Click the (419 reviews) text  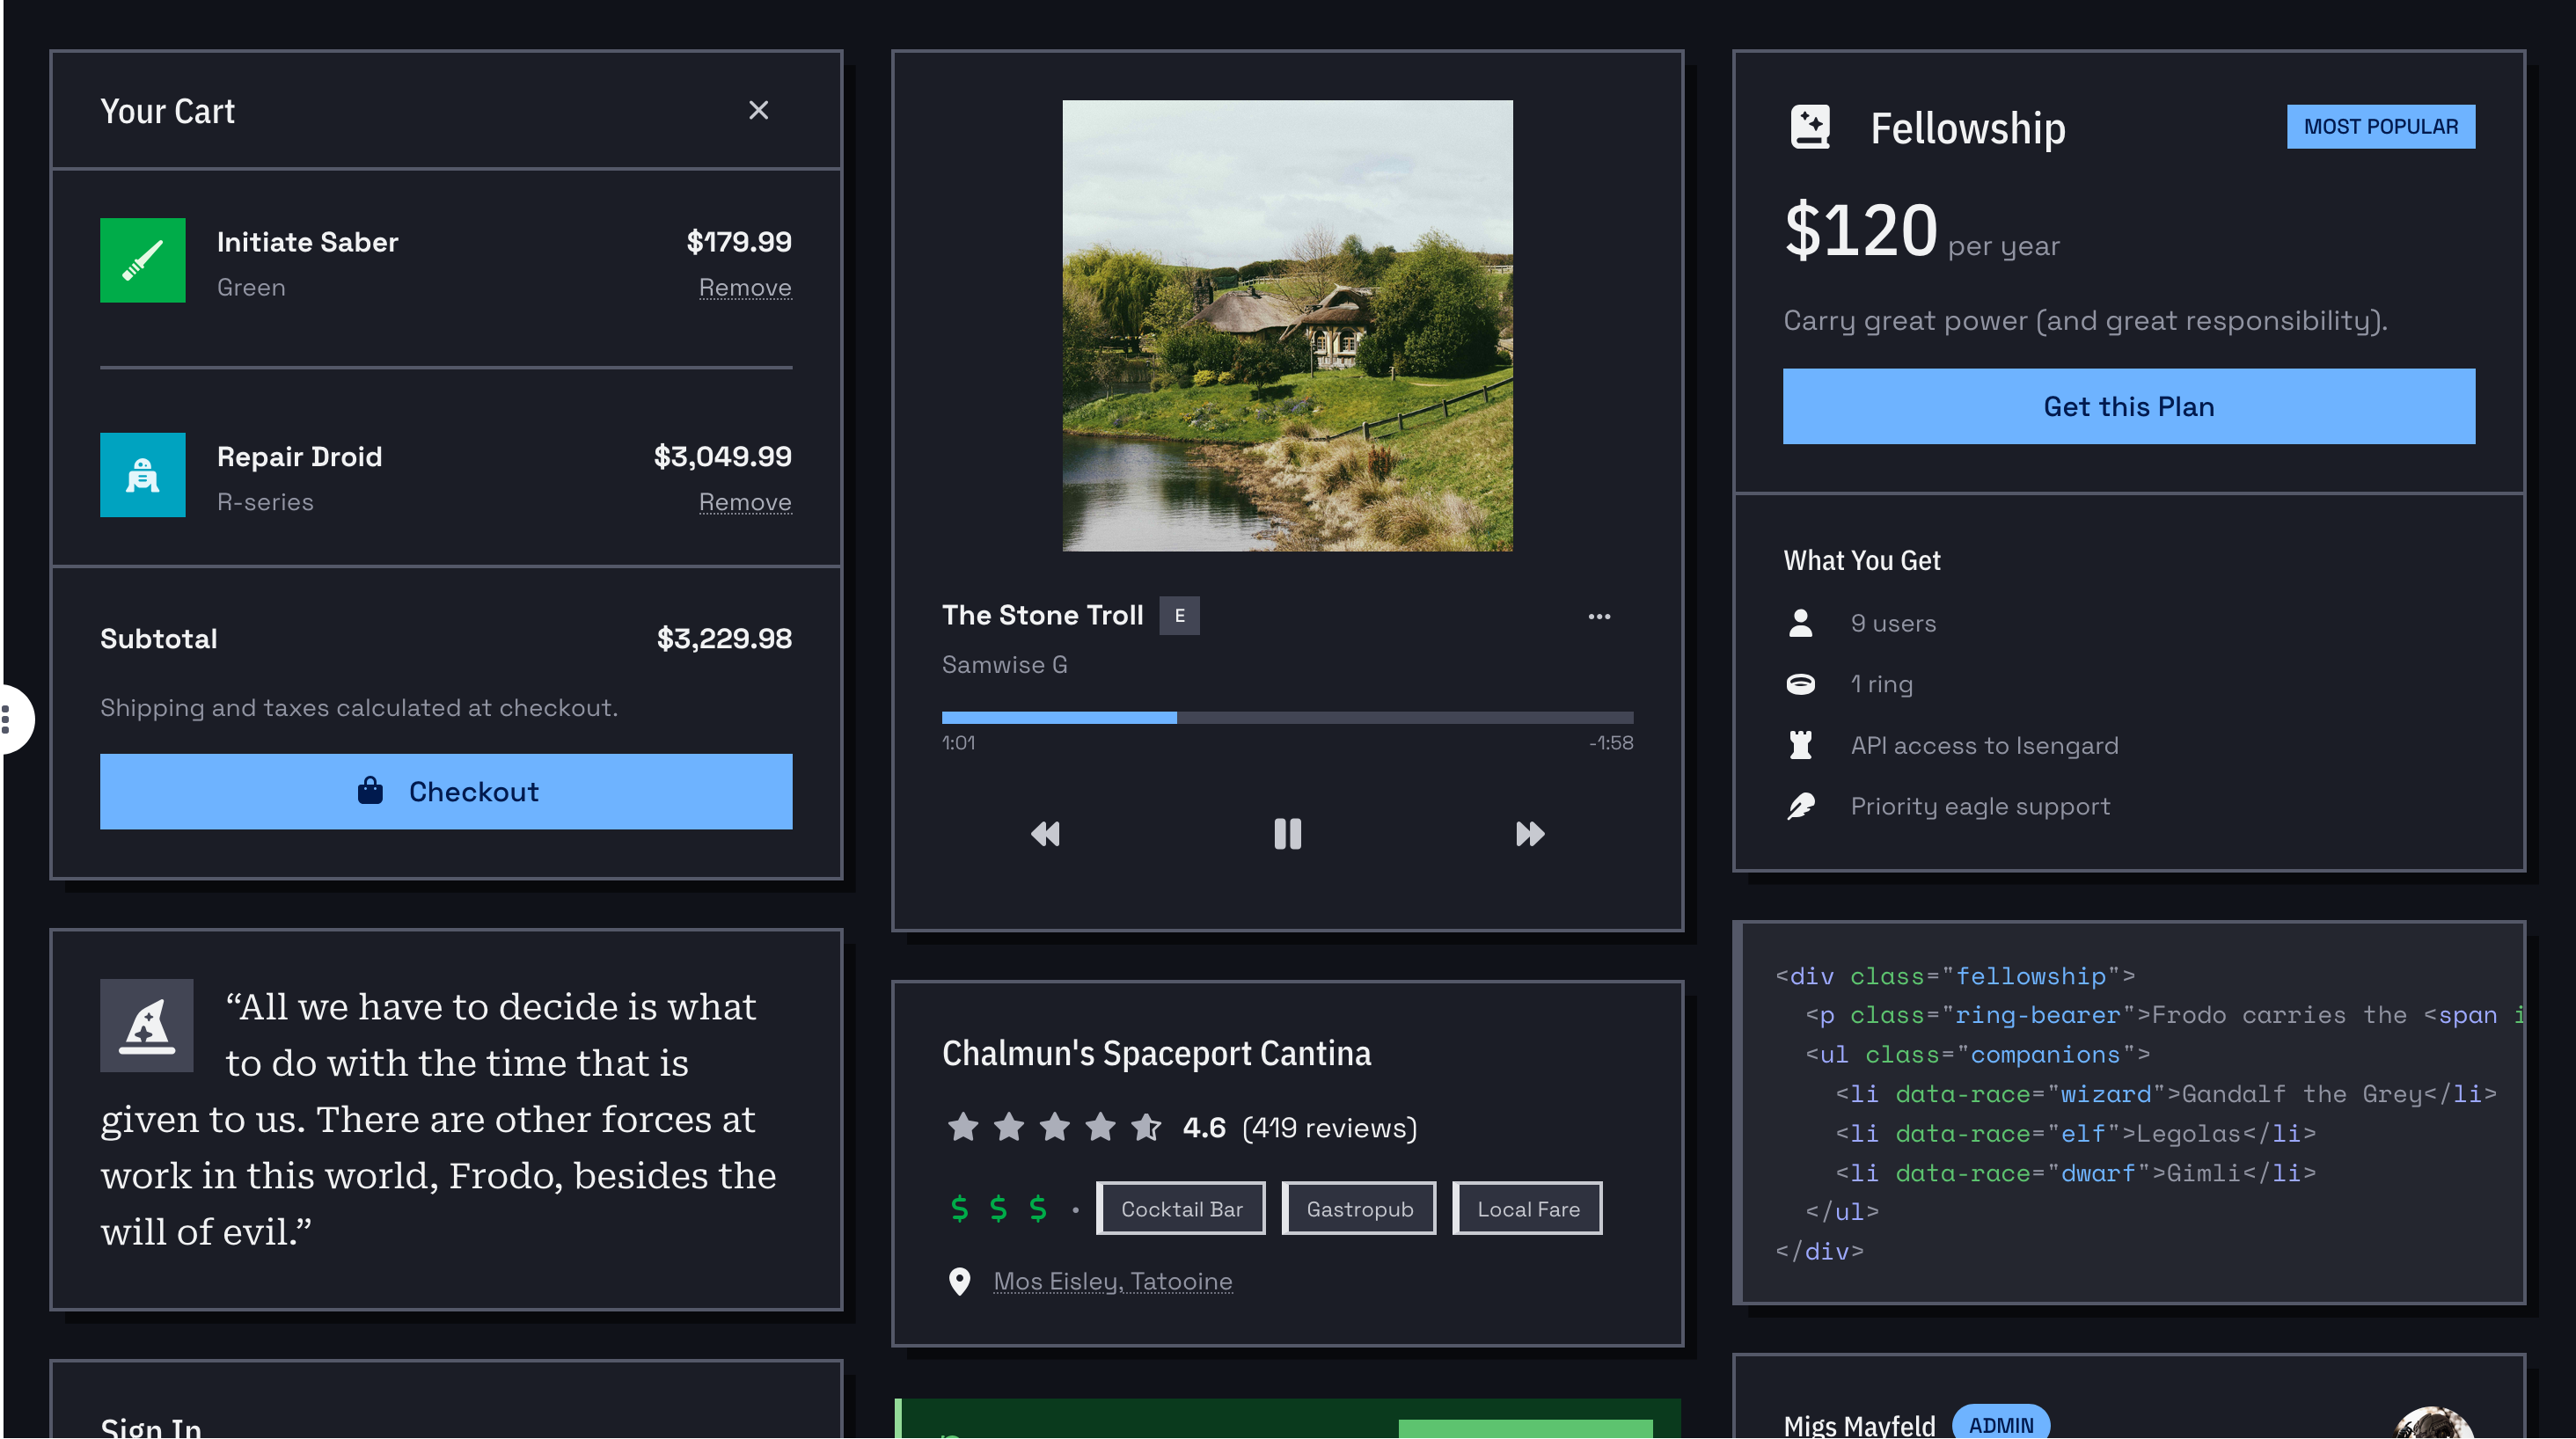pyautogui.click(x=1329, y=1127)
